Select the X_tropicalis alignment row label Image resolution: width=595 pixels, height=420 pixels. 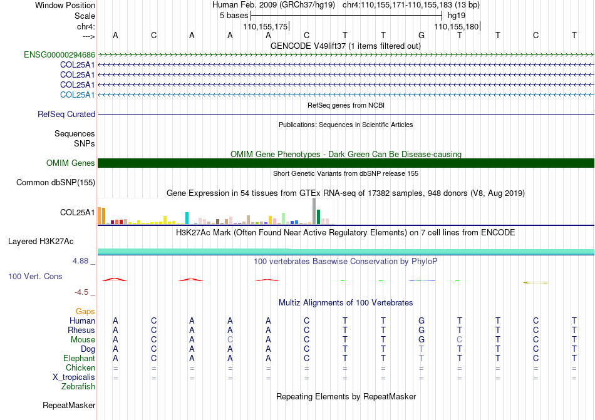[74, 377]
